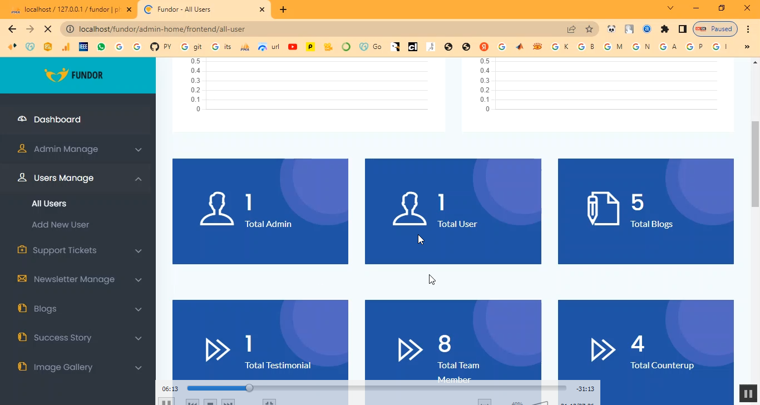Click the Newsletter Manage envelope icon
The image size is (760, 405).
pos(22,279)
